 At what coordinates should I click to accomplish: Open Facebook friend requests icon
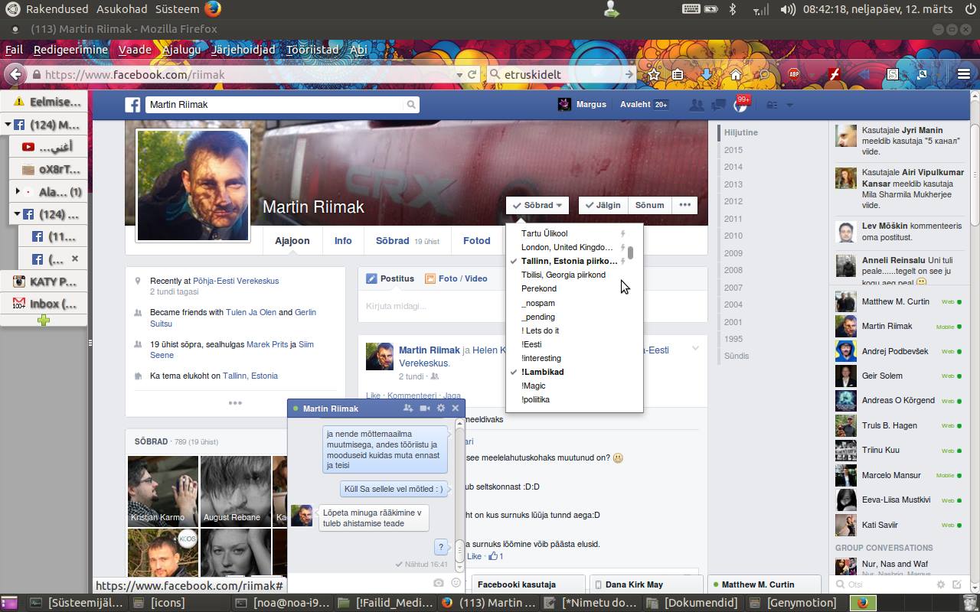click(x=697, y=105)
